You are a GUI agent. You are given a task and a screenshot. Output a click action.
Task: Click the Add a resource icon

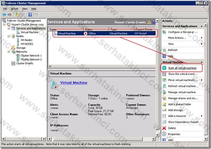point(164,116)
